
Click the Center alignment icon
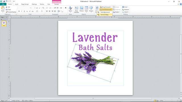pos(49,11)
